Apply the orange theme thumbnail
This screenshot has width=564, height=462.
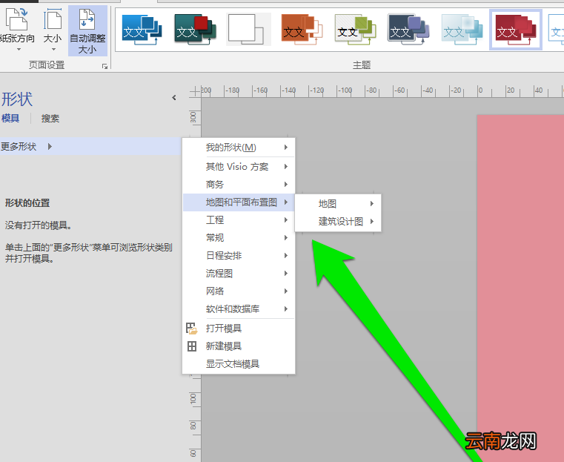[x=302, y=30]
